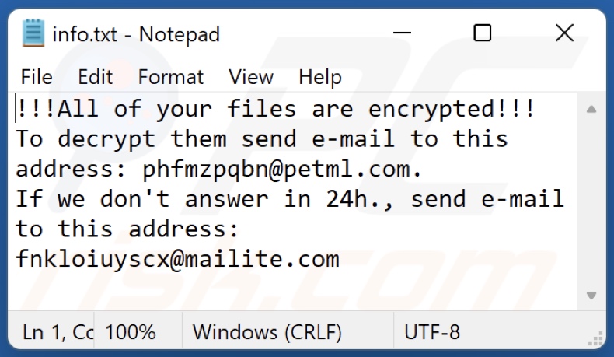The width and height of the screenshot is (614, 357).
Task: Open the File menu
Action: tap(37, 77)
